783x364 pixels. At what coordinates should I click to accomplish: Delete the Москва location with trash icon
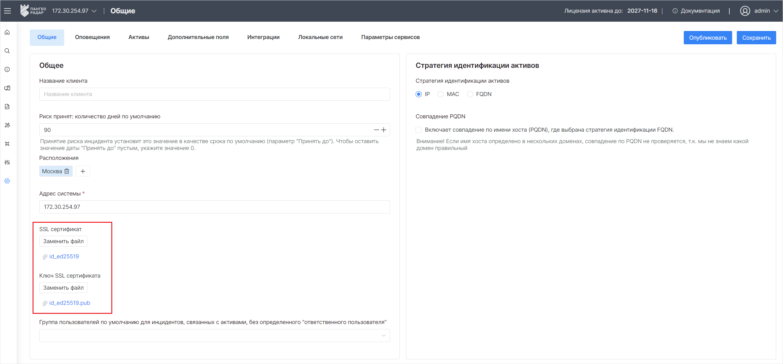(x=67, y=171)
